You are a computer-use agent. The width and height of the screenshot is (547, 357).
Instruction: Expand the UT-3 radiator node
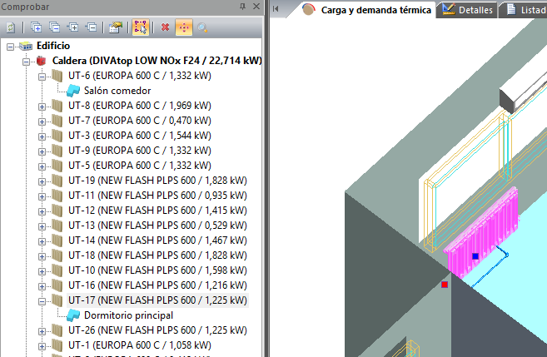pyautogui.click(x=42, y=136)
